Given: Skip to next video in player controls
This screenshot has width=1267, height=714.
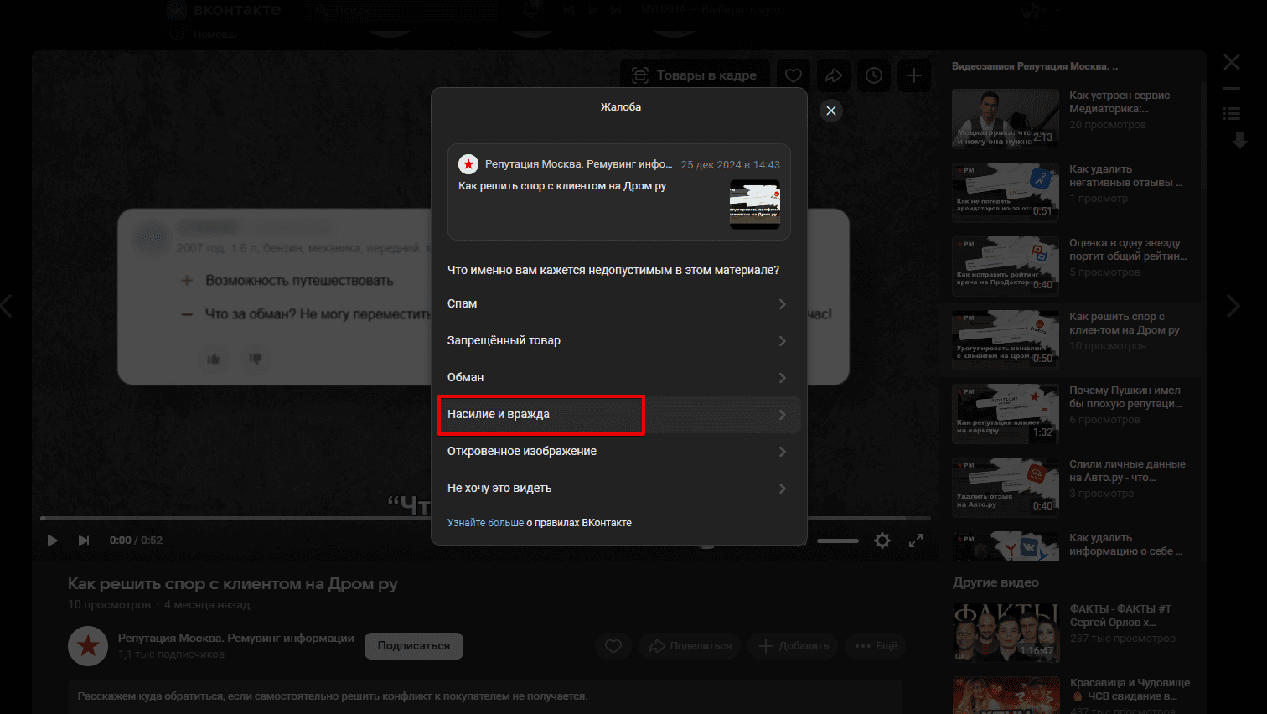Looking at the screenshot, I should click(84, 541).
